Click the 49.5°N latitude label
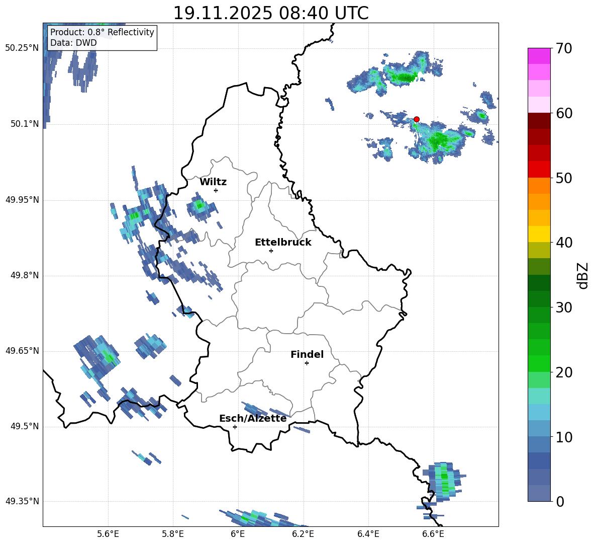The image size is (595, 544). [x=25, y=426]
